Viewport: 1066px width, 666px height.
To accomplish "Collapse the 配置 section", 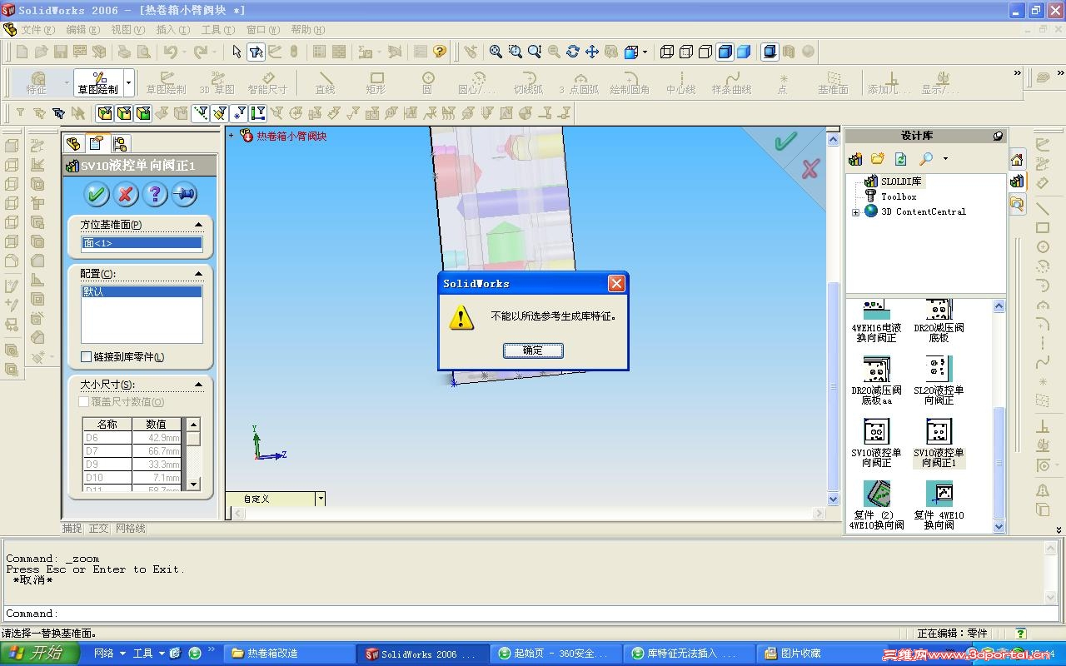I will click(x=198, y=273).
